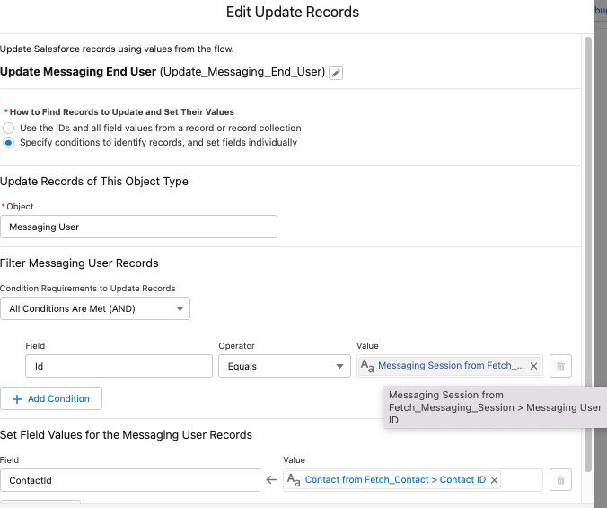Screen dimensions: 607x508
Task: Click the ContactId field input
Action: [130, 480]
